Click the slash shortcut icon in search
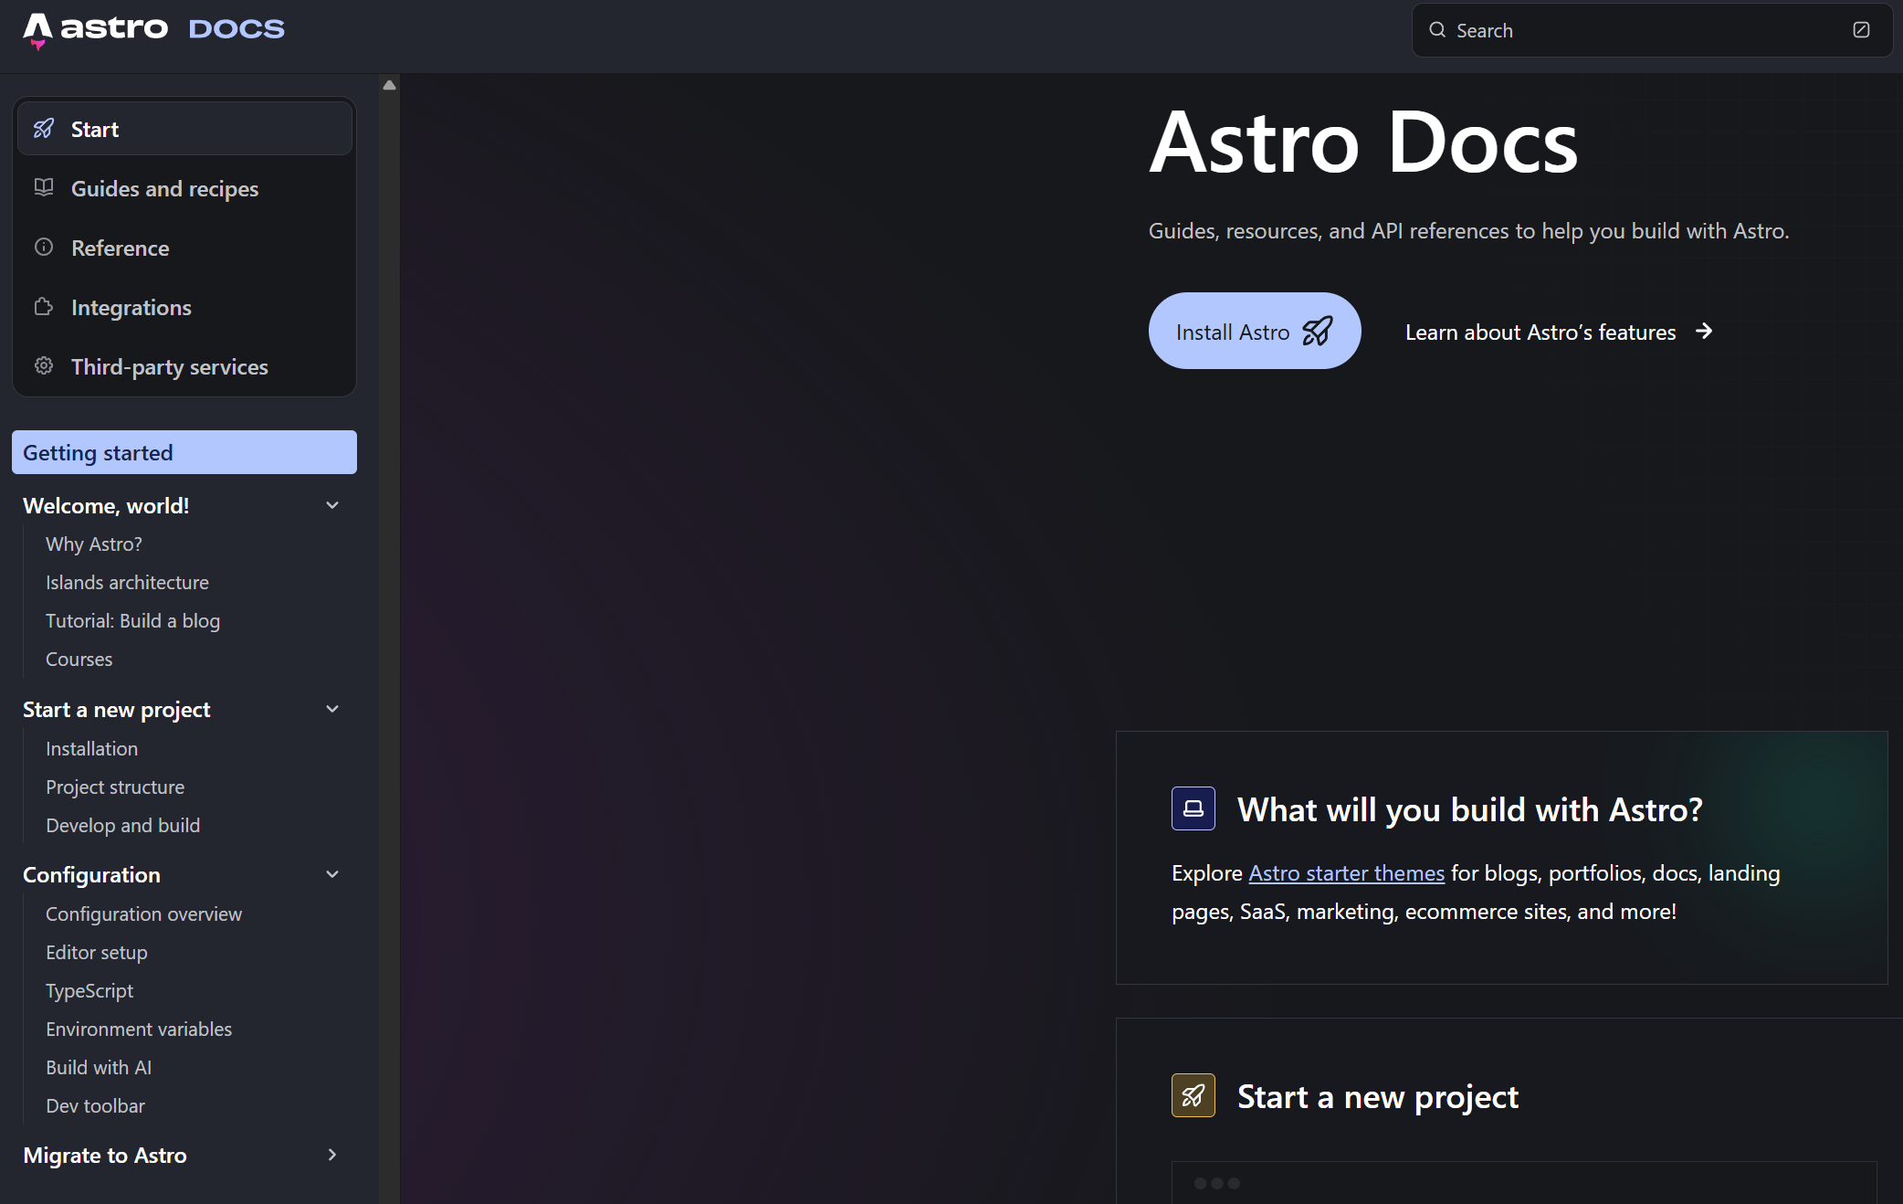This screenshot has width=1903, height=1204. click(x=1861, y=30)
